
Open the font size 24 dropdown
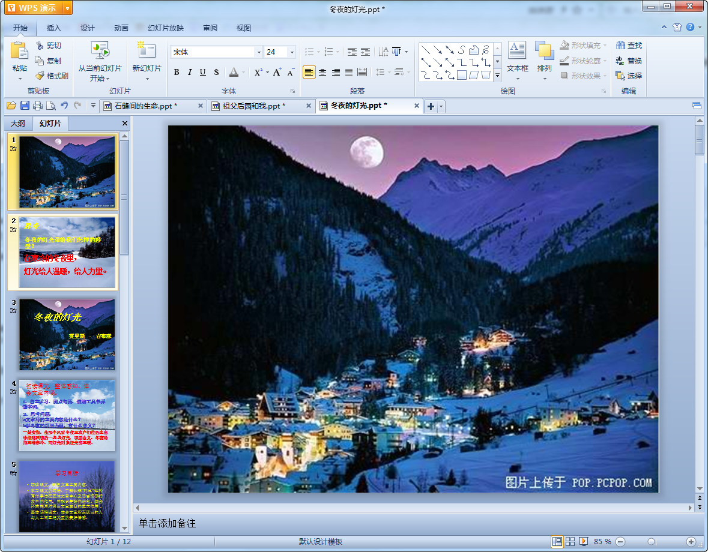pos(292,52)
